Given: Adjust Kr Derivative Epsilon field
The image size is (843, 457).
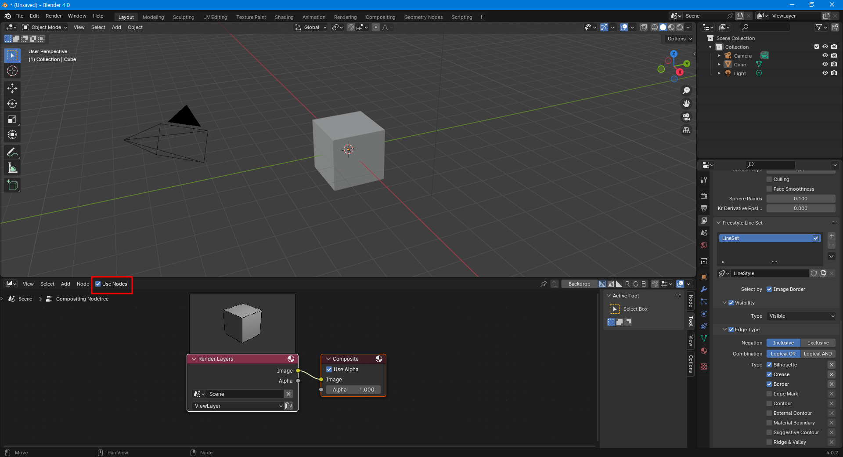Looking at the screenshot, I should [801, 208].
